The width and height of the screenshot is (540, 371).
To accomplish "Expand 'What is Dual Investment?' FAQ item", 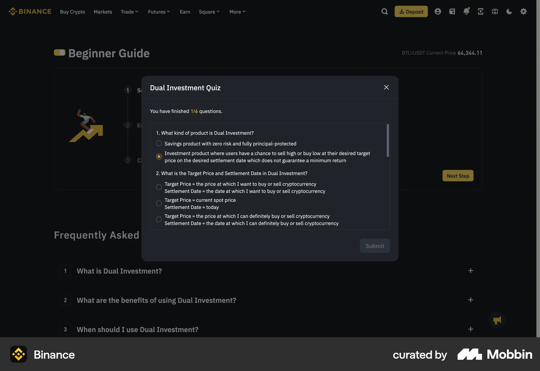I will 119,271.
